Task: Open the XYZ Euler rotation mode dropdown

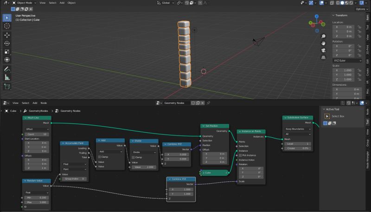Action: [347, 61]
